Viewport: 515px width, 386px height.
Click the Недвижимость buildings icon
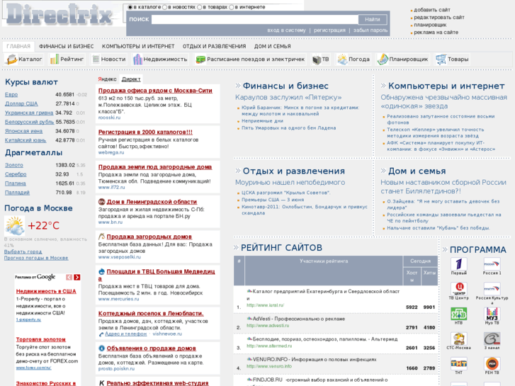point(137,59)
